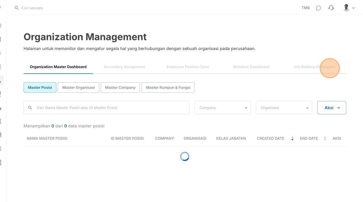Click the TMS link in header
The height and width of the screenshot is (202, 363).
tap(305, 8)
